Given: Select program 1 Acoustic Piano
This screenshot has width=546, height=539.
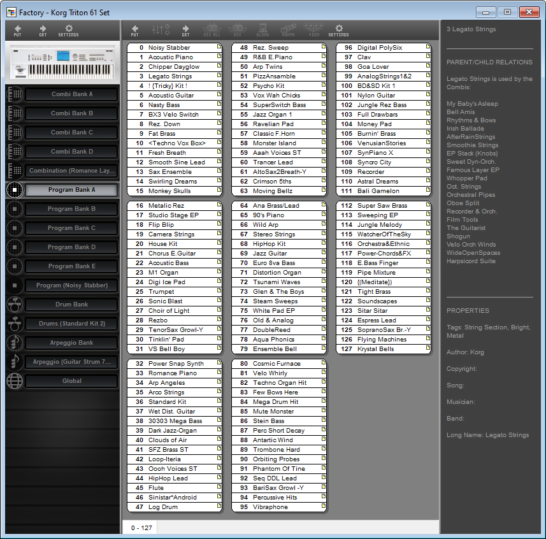Looking at the screenshot, I should coord(175,57).
